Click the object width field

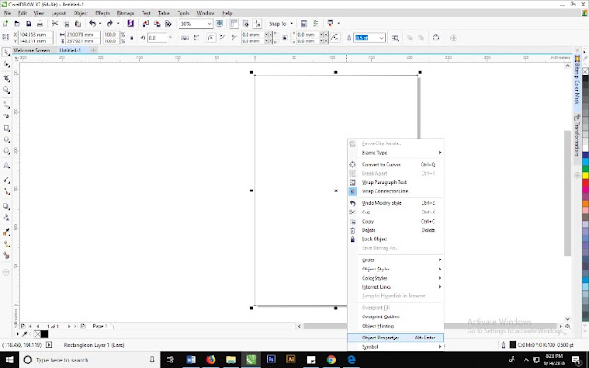(84, 35)
